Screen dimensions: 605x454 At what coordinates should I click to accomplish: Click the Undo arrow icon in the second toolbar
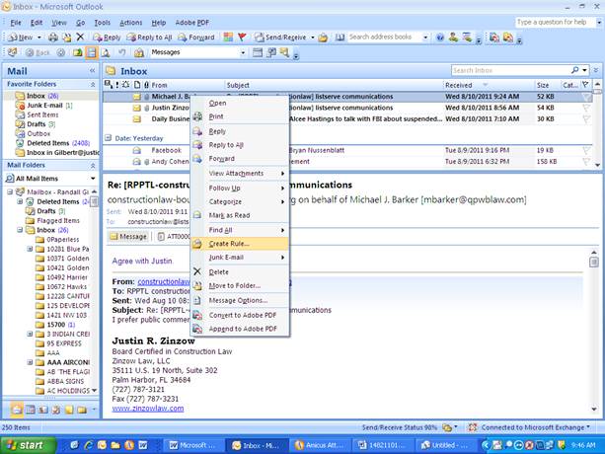(122, 52)
